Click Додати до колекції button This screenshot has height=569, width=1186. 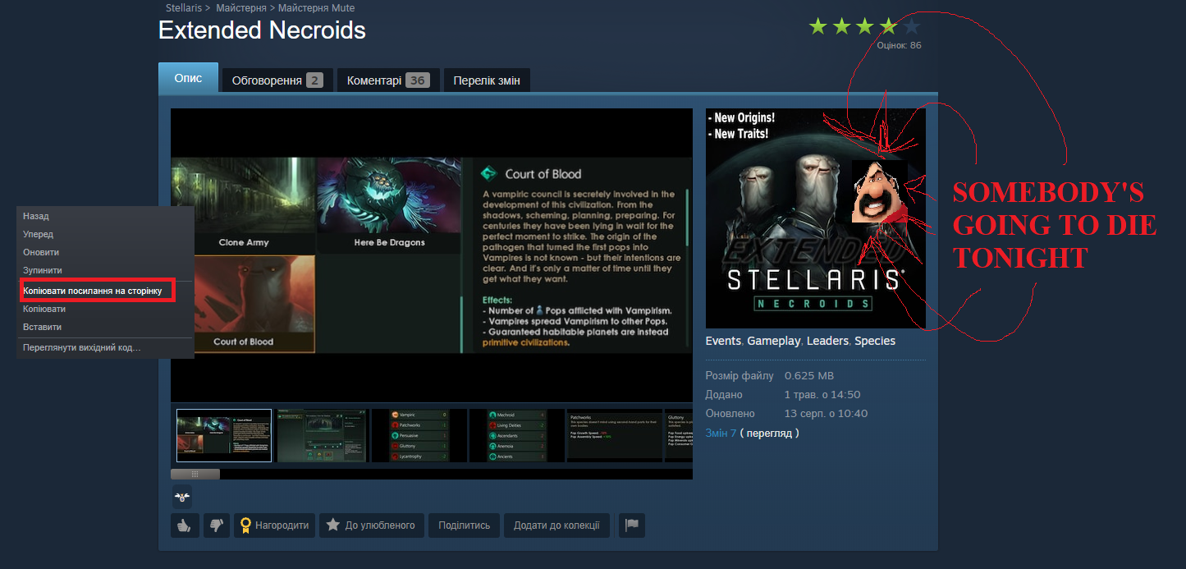pos(556,525)
